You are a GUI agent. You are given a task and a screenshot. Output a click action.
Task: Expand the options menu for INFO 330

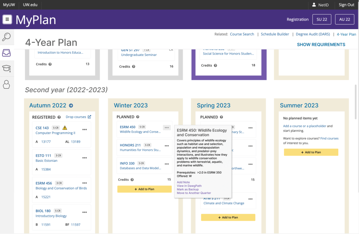point(166,163)
